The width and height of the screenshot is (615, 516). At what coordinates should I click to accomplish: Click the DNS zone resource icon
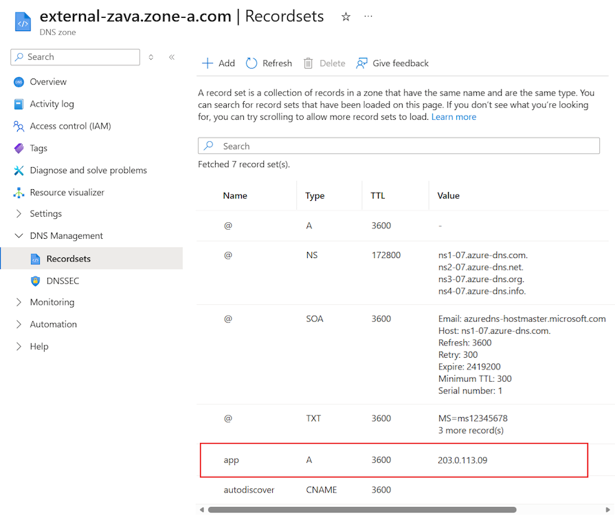23,21
